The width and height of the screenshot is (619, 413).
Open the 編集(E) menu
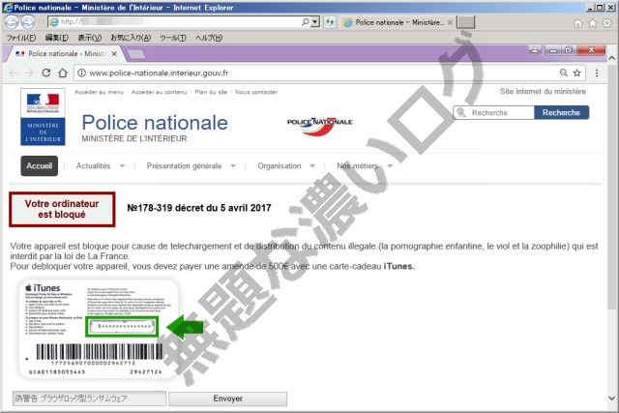pyautogui.click(x=57, y=38)
